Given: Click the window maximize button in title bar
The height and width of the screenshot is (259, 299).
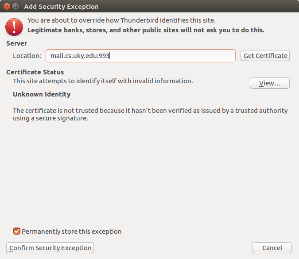Looking at the screenshot, I should 15,7.
